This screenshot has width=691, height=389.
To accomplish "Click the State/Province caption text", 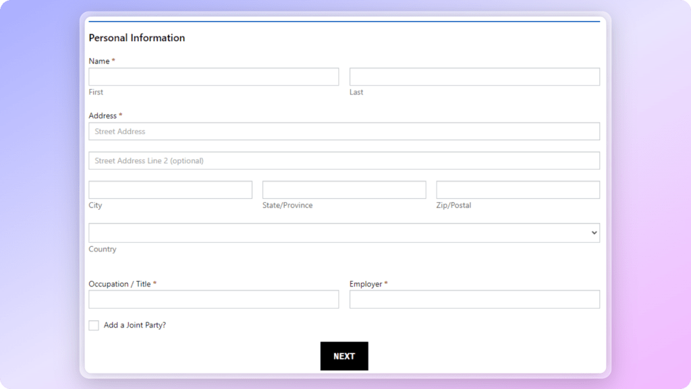I will (x=287, y=206).
